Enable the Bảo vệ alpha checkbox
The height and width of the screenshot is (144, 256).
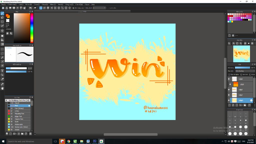click(x=229, y=74)
